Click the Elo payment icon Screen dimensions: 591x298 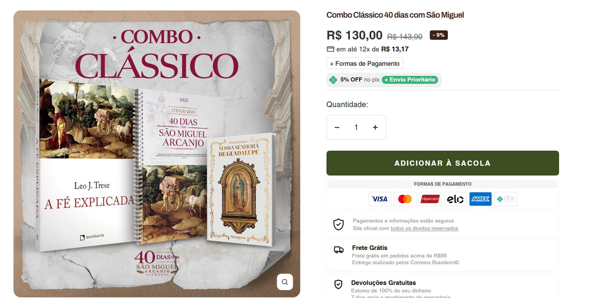[x=455, y=199]
